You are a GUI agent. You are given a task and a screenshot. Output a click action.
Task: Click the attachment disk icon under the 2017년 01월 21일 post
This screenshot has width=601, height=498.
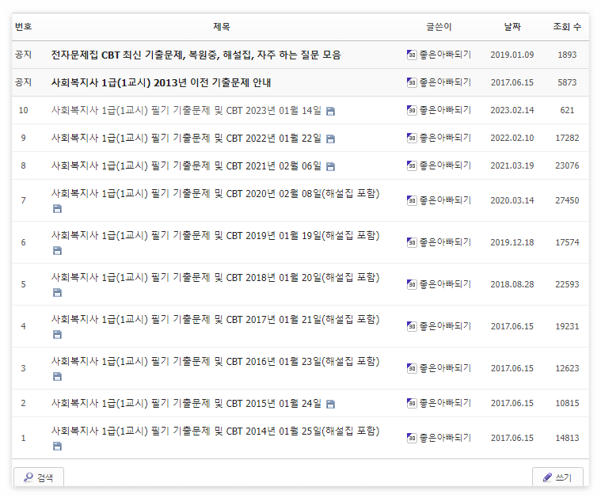[57, 335]
